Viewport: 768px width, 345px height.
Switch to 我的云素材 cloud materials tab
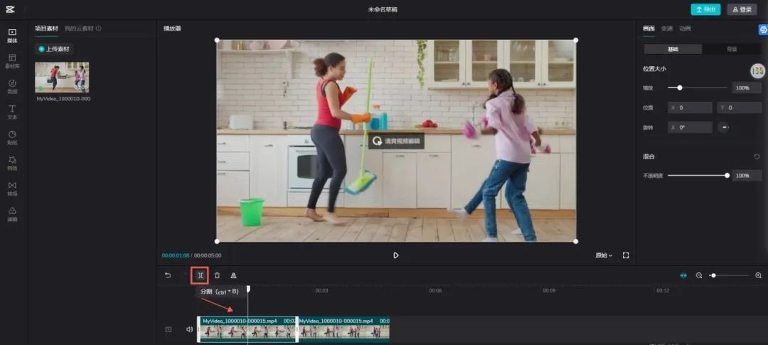pyautogui.click(x=82, y=28)
